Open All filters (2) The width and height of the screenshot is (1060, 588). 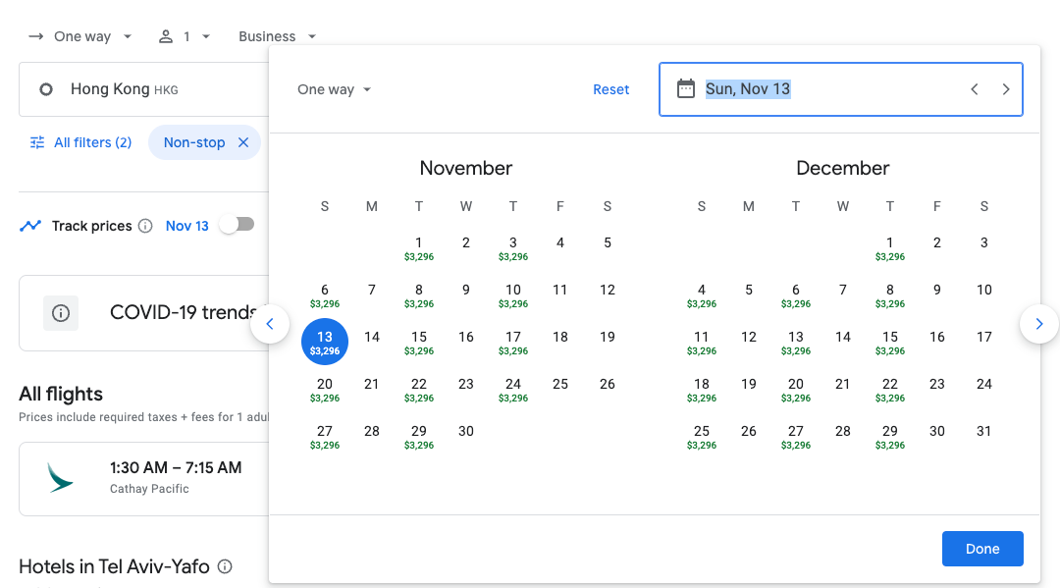point(81,142)
